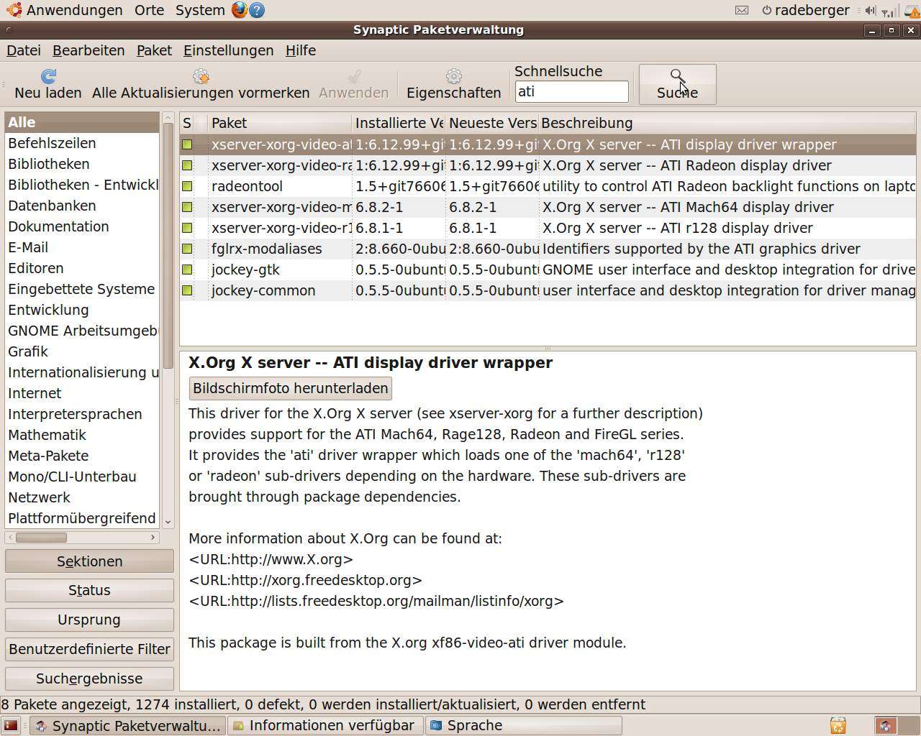Toggle the status box for jockey-common
The height and width of the screenshot is (736, 921).
point(187,290)
